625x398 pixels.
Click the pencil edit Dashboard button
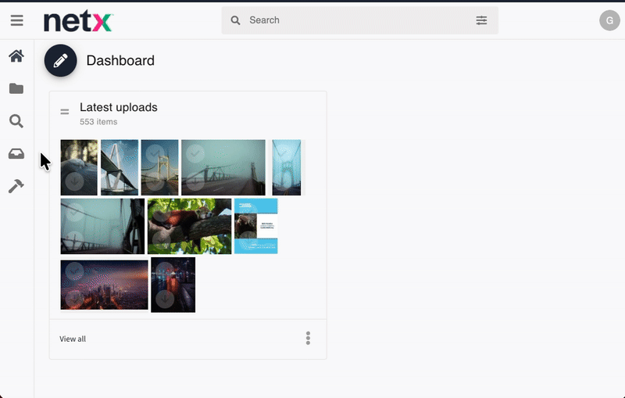pos(60,61)
